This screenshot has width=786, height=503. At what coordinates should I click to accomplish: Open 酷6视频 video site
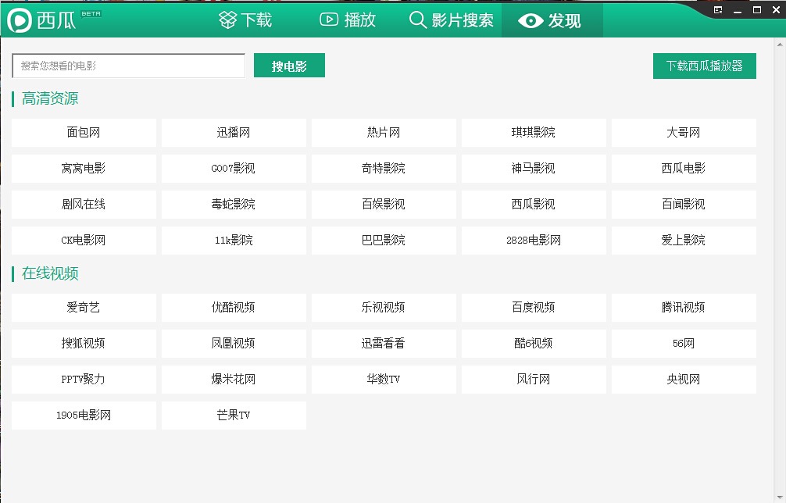pyautogui.click(x=534, y=344)
